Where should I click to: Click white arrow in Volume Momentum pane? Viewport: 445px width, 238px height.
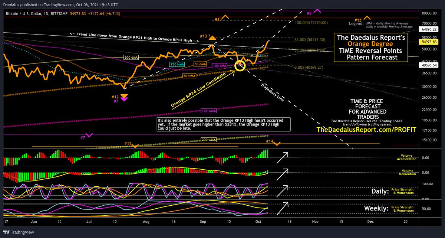coord(282,174)
